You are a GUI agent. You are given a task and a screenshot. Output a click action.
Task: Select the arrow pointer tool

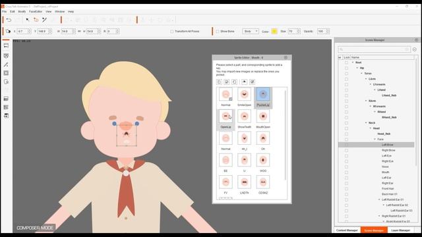[x=28, y=20]
